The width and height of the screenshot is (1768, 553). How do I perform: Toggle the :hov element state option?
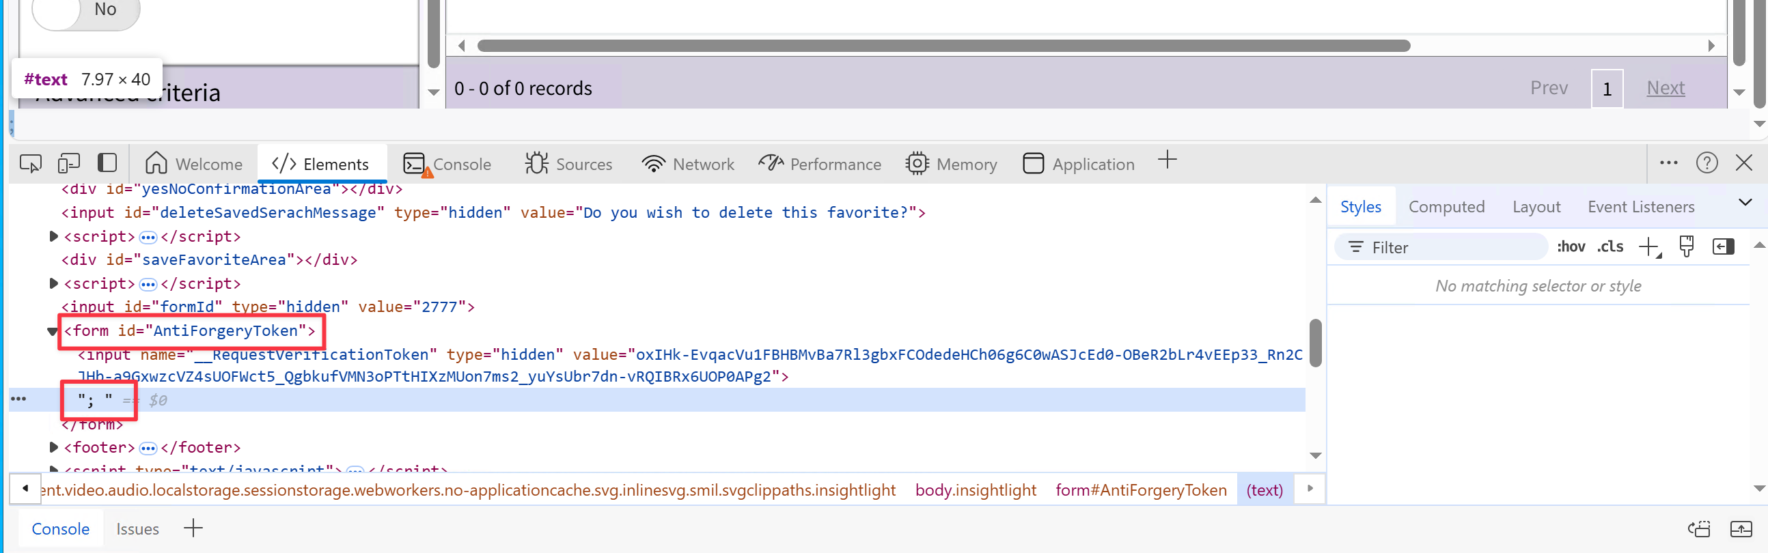1571,247
